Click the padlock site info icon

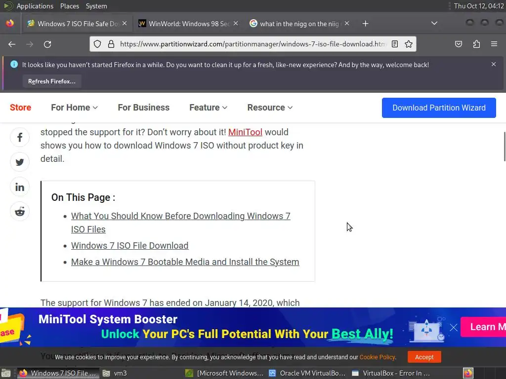[x=111, y=44]
